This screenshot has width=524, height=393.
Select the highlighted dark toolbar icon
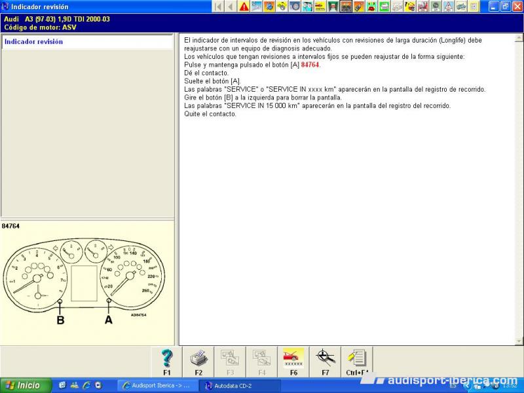pyautogui.click(x=346, y=7)
